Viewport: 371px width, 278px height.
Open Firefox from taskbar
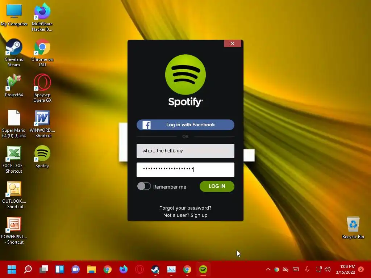(123, 269)
